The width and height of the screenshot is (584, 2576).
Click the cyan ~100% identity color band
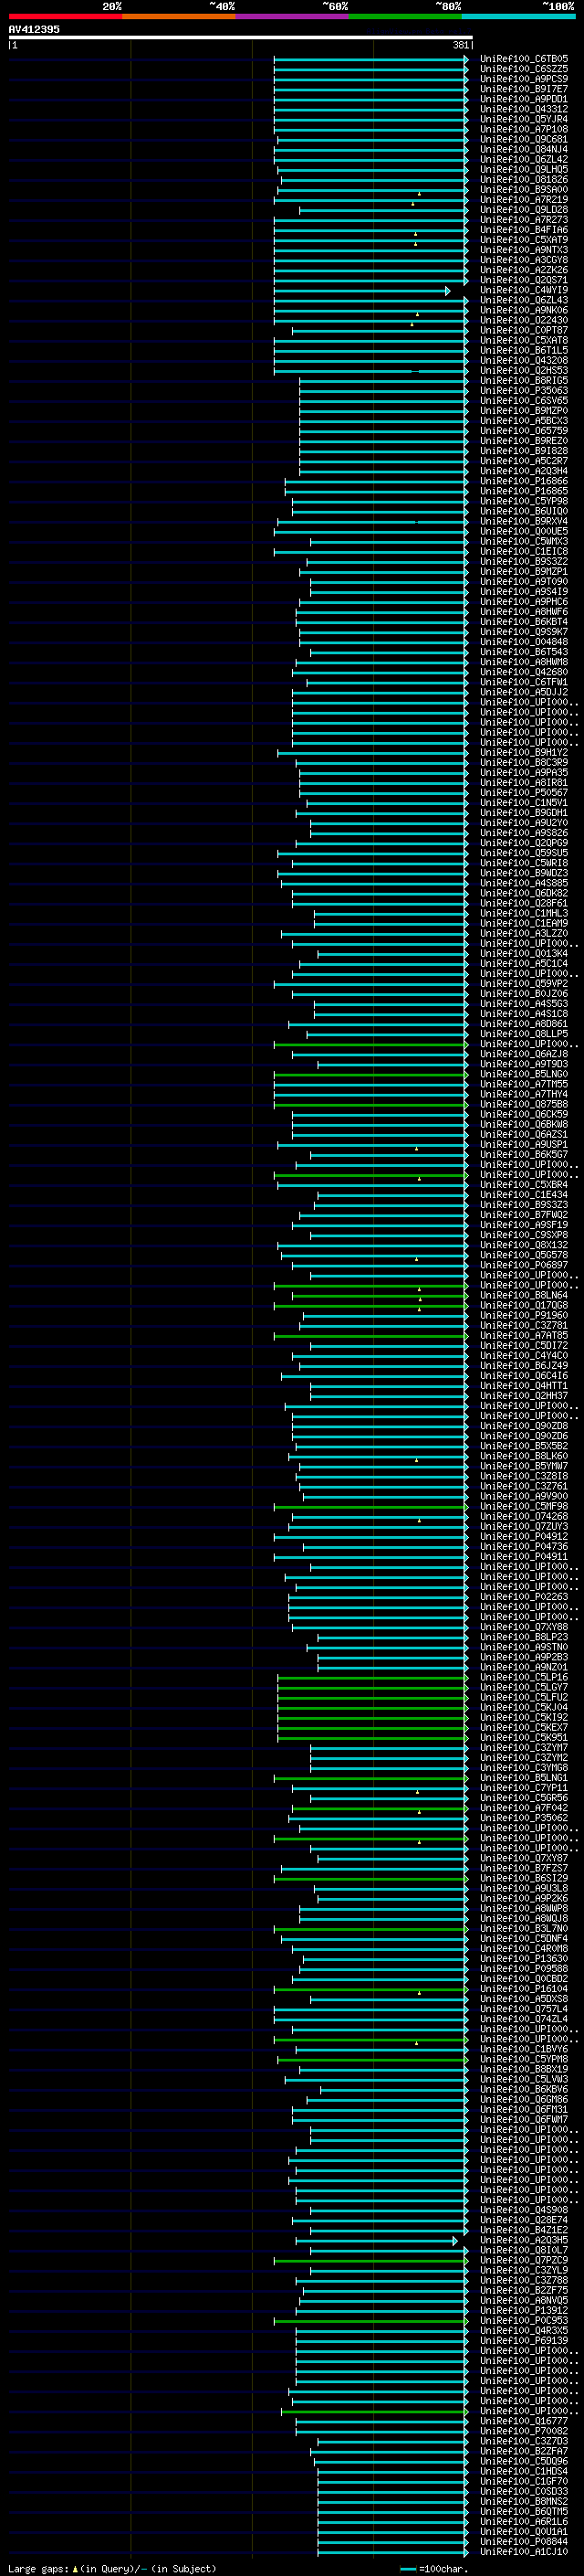coord(518,16)
